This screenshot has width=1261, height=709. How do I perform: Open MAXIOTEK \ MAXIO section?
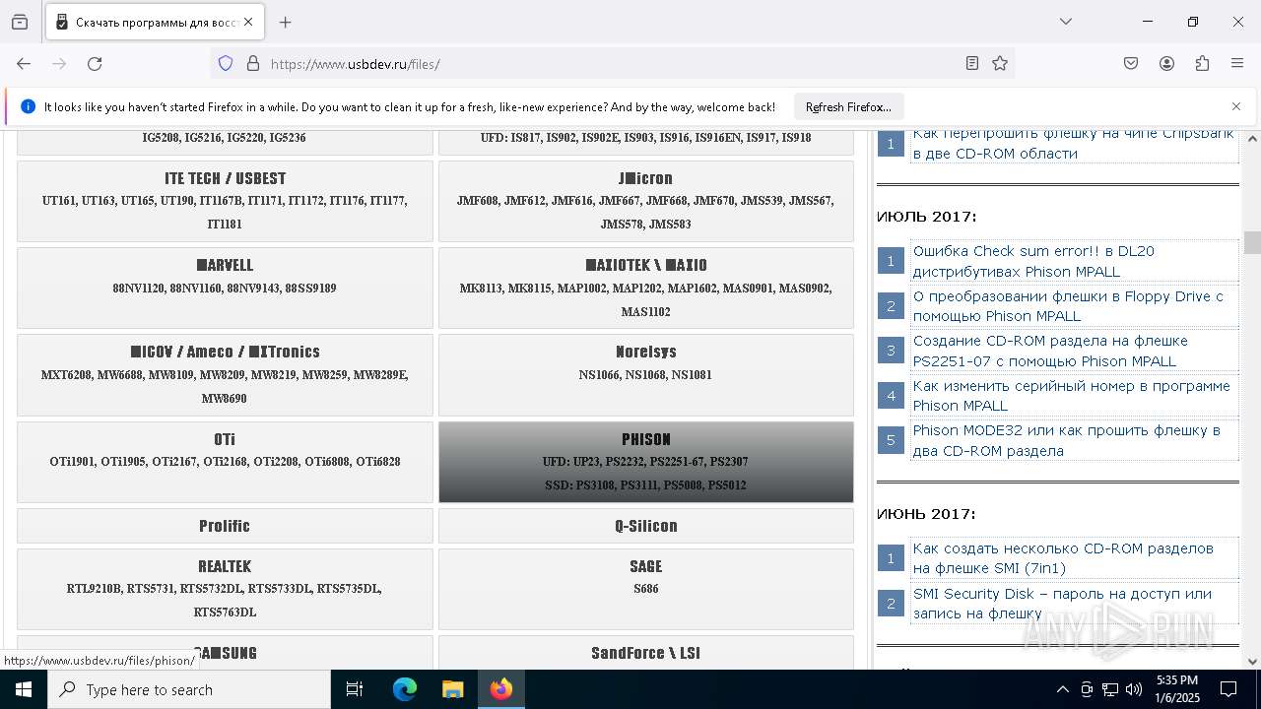pyautogui.click(x=645, y=288)
